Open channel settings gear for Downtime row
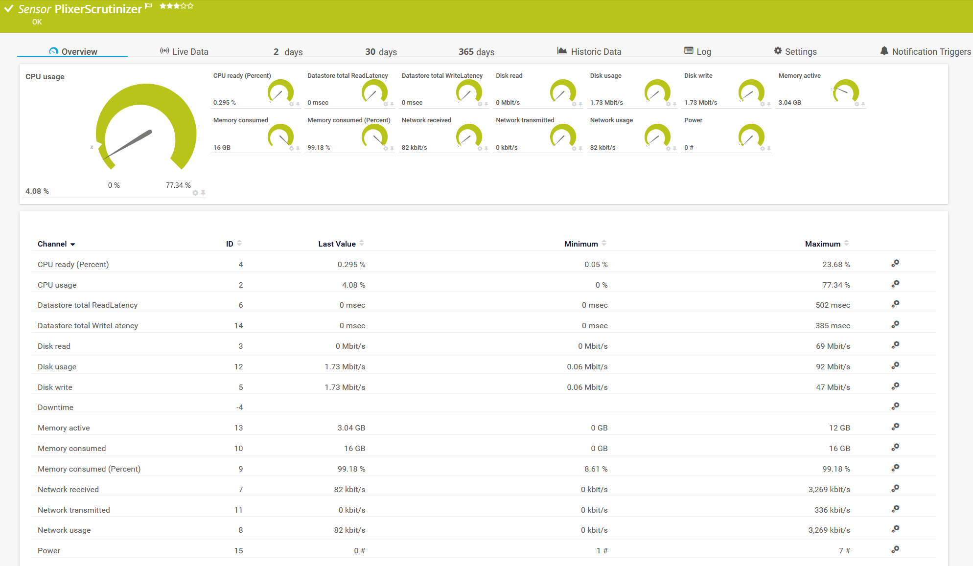Image resolution: width=973 pixels, height=566 pixels. click(x=895, y=406)
